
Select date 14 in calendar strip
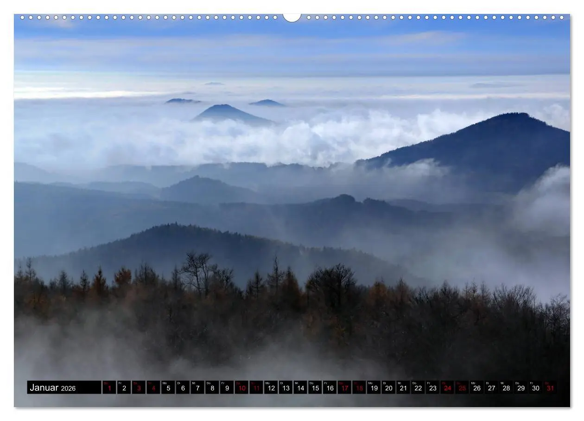pyautogui.click(x=300, y=388)
